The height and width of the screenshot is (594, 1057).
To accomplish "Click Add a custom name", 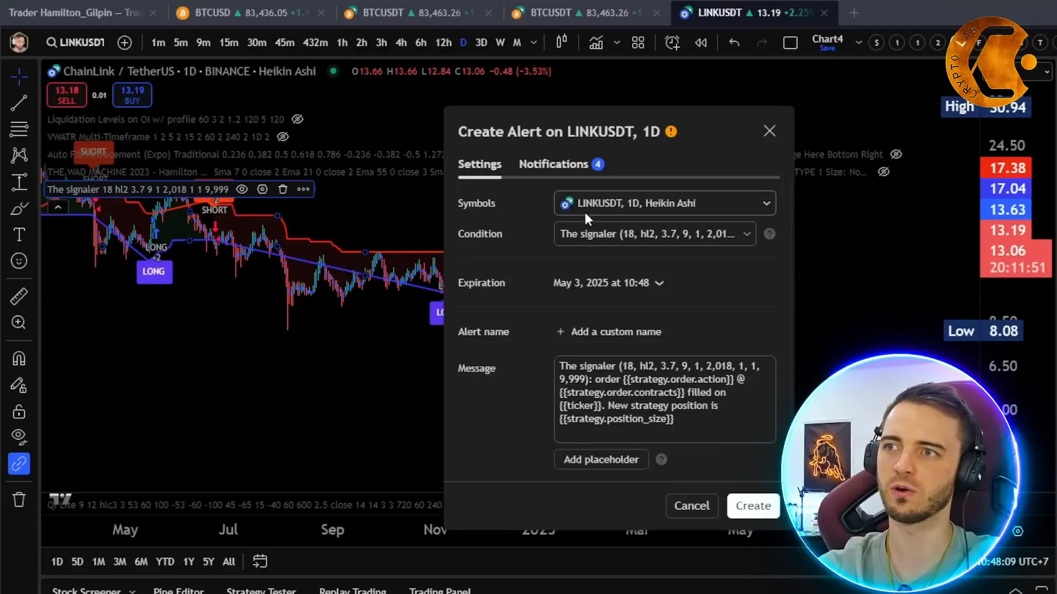I will [x=609, y=332].
